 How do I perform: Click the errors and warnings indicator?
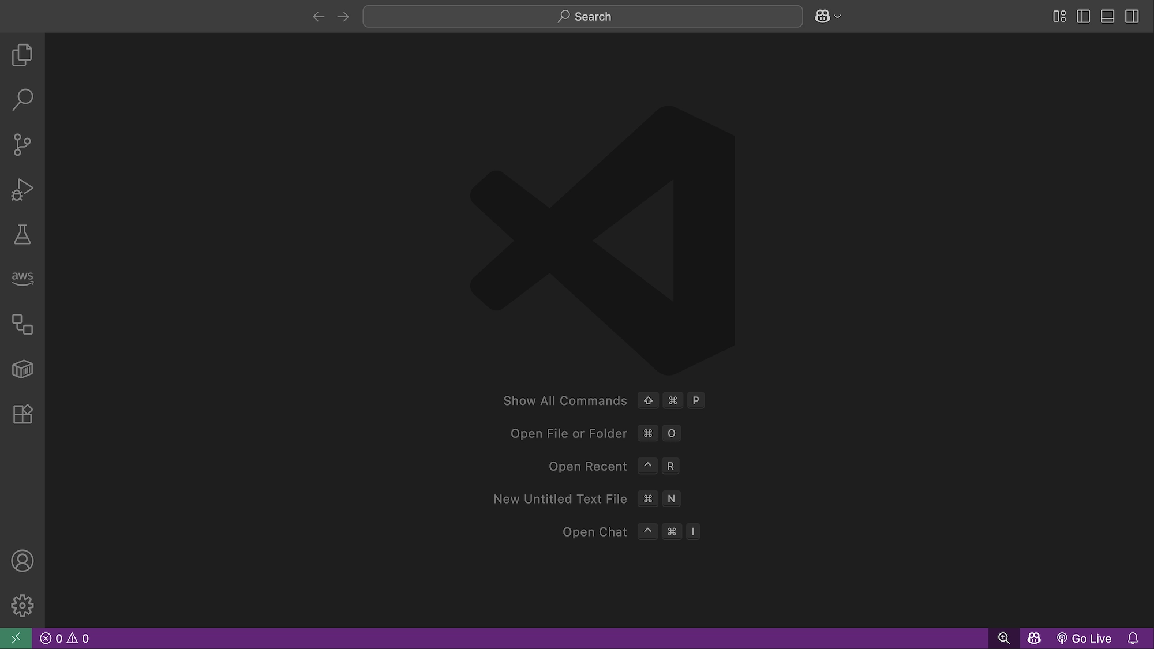click(64, 638)
